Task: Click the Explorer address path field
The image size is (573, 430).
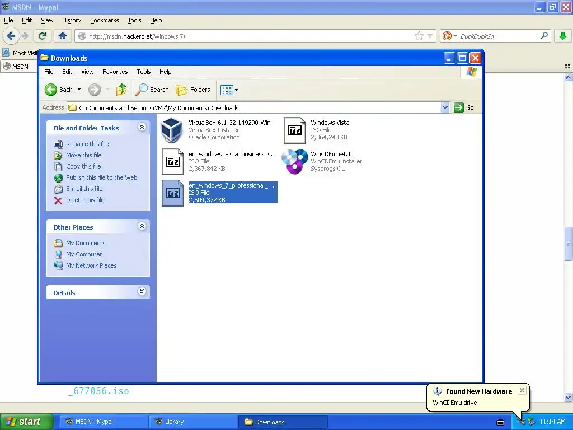Action: pyautogui.click(x=255, y=107)
